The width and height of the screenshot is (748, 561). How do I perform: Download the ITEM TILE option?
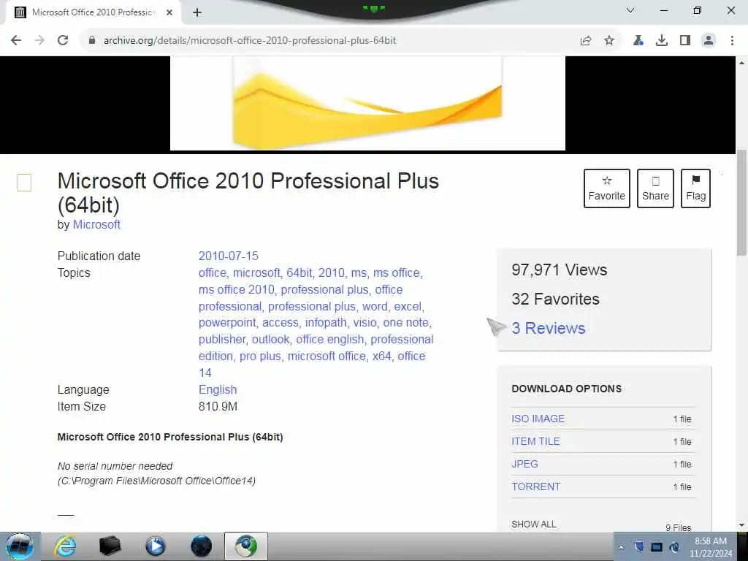pyautogui.click(x=535, y=442)
